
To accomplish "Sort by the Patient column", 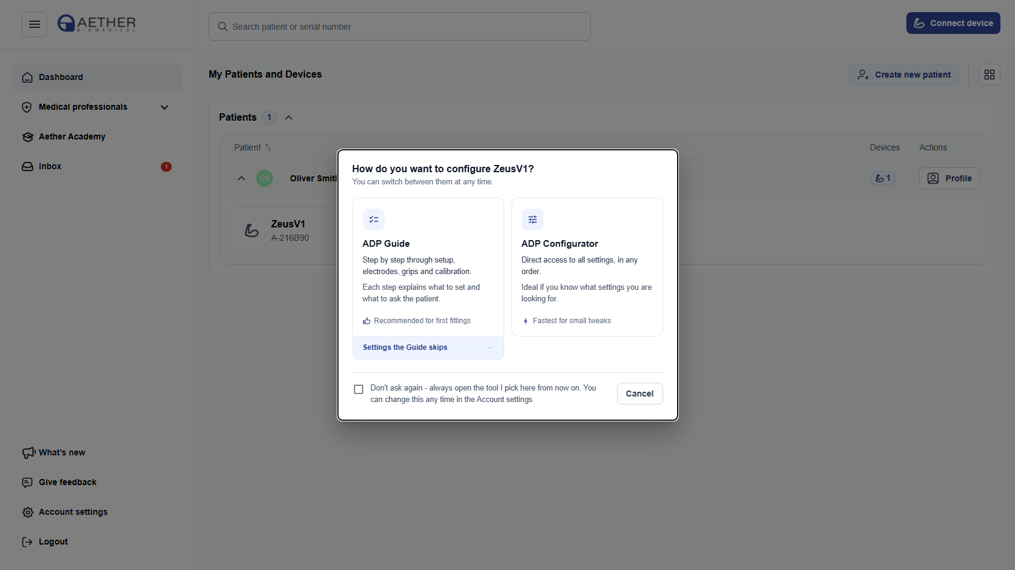I will click(252, 147).
